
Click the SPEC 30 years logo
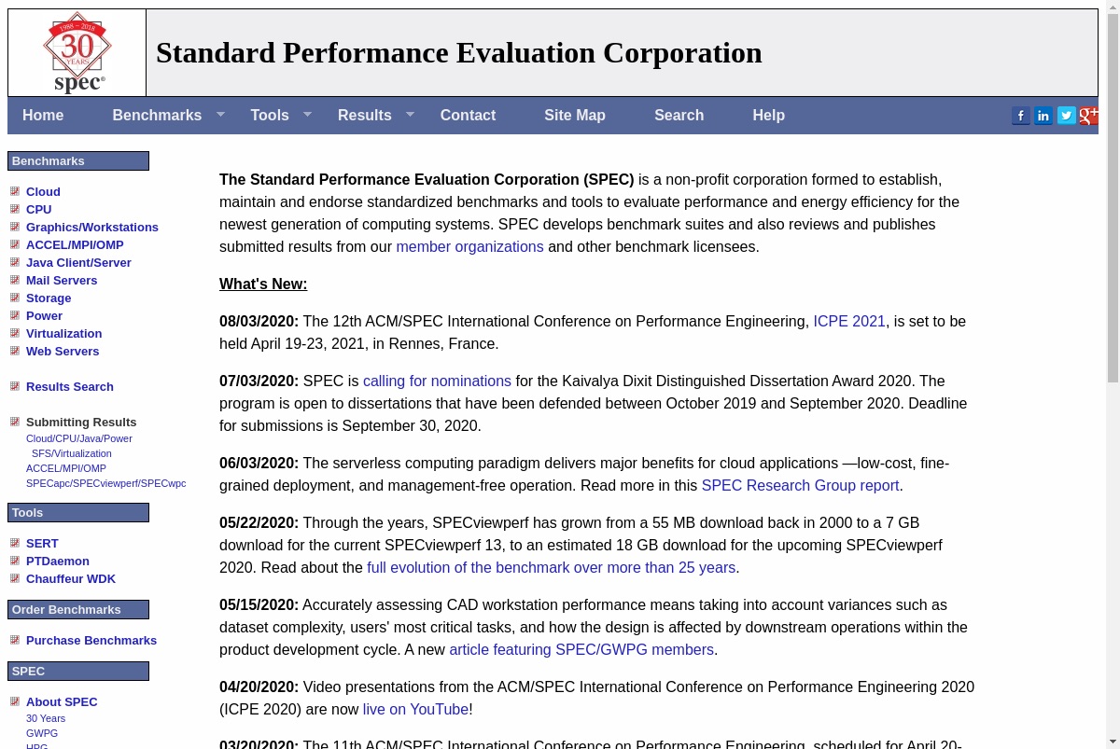[x=77, y=53]
